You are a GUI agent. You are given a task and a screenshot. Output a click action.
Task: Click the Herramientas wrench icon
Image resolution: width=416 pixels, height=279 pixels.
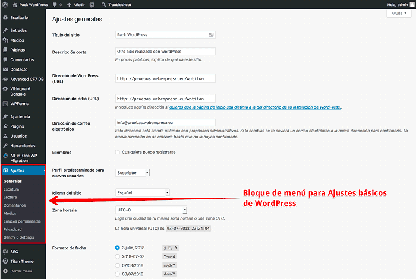coord(5,145)
